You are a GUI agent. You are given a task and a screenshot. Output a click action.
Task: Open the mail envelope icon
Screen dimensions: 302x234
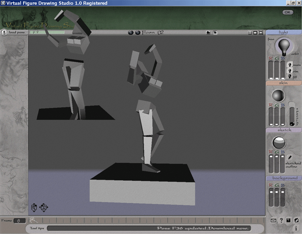pos(274,220)
